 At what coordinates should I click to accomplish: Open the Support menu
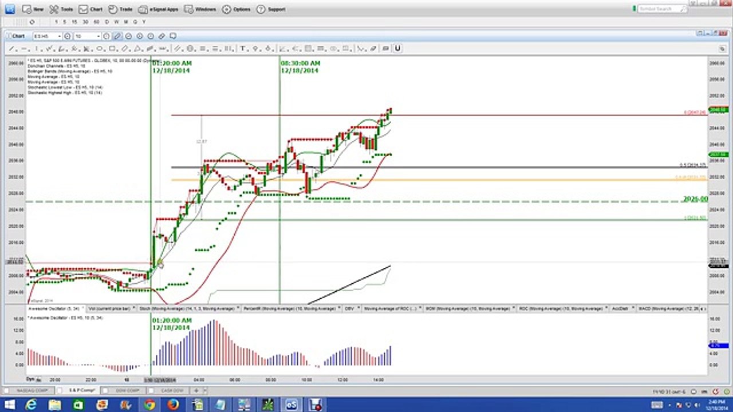pos(271,9)
